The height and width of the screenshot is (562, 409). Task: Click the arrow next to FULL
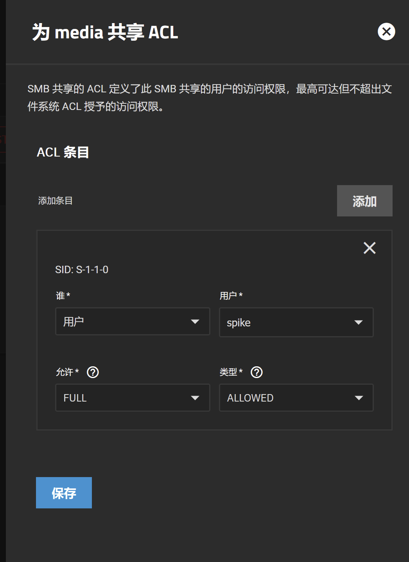tap(195, 398)
